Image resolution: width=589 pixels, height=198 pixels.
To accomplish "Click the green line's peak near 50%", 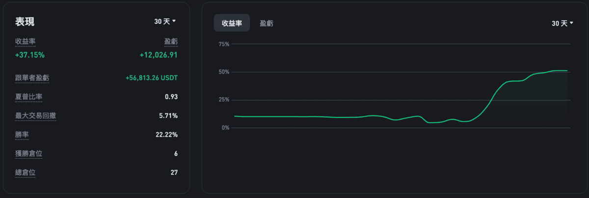I will pos(560,70).
